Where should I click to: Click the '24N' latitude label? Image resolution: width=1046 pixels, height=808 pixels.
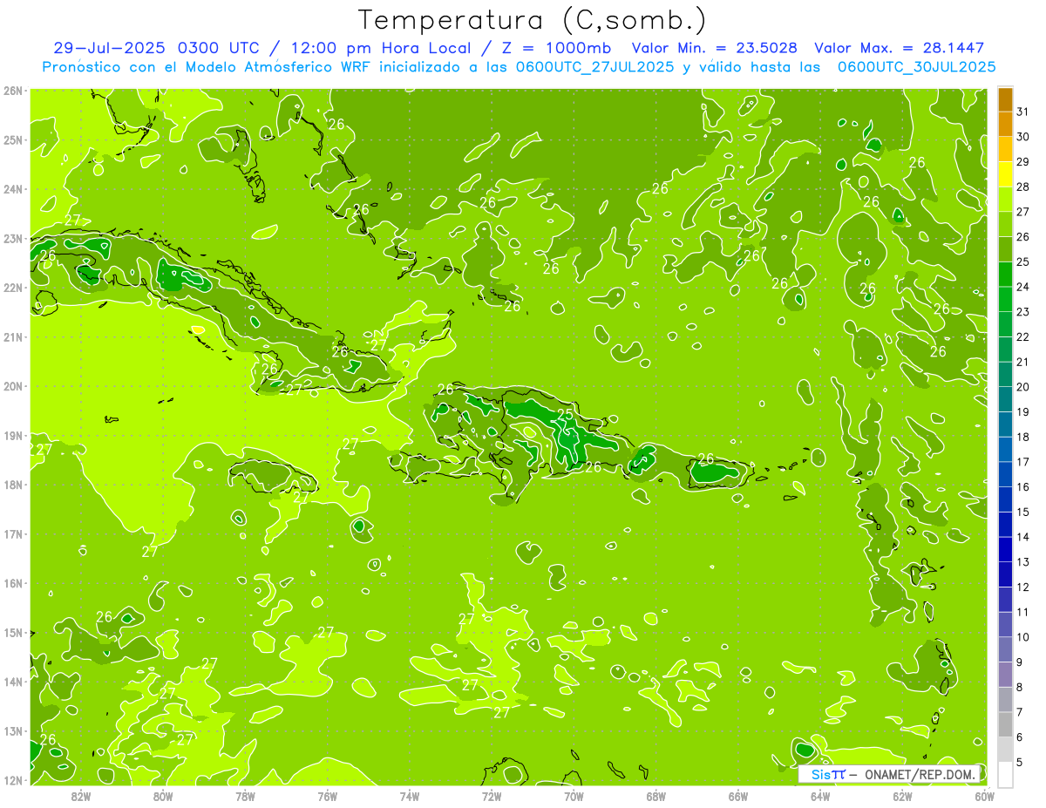pyautogui.click(x=13, y=189)
